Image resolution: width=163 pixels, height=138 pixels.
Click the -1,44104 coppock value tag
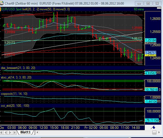(x=151, y=101)
